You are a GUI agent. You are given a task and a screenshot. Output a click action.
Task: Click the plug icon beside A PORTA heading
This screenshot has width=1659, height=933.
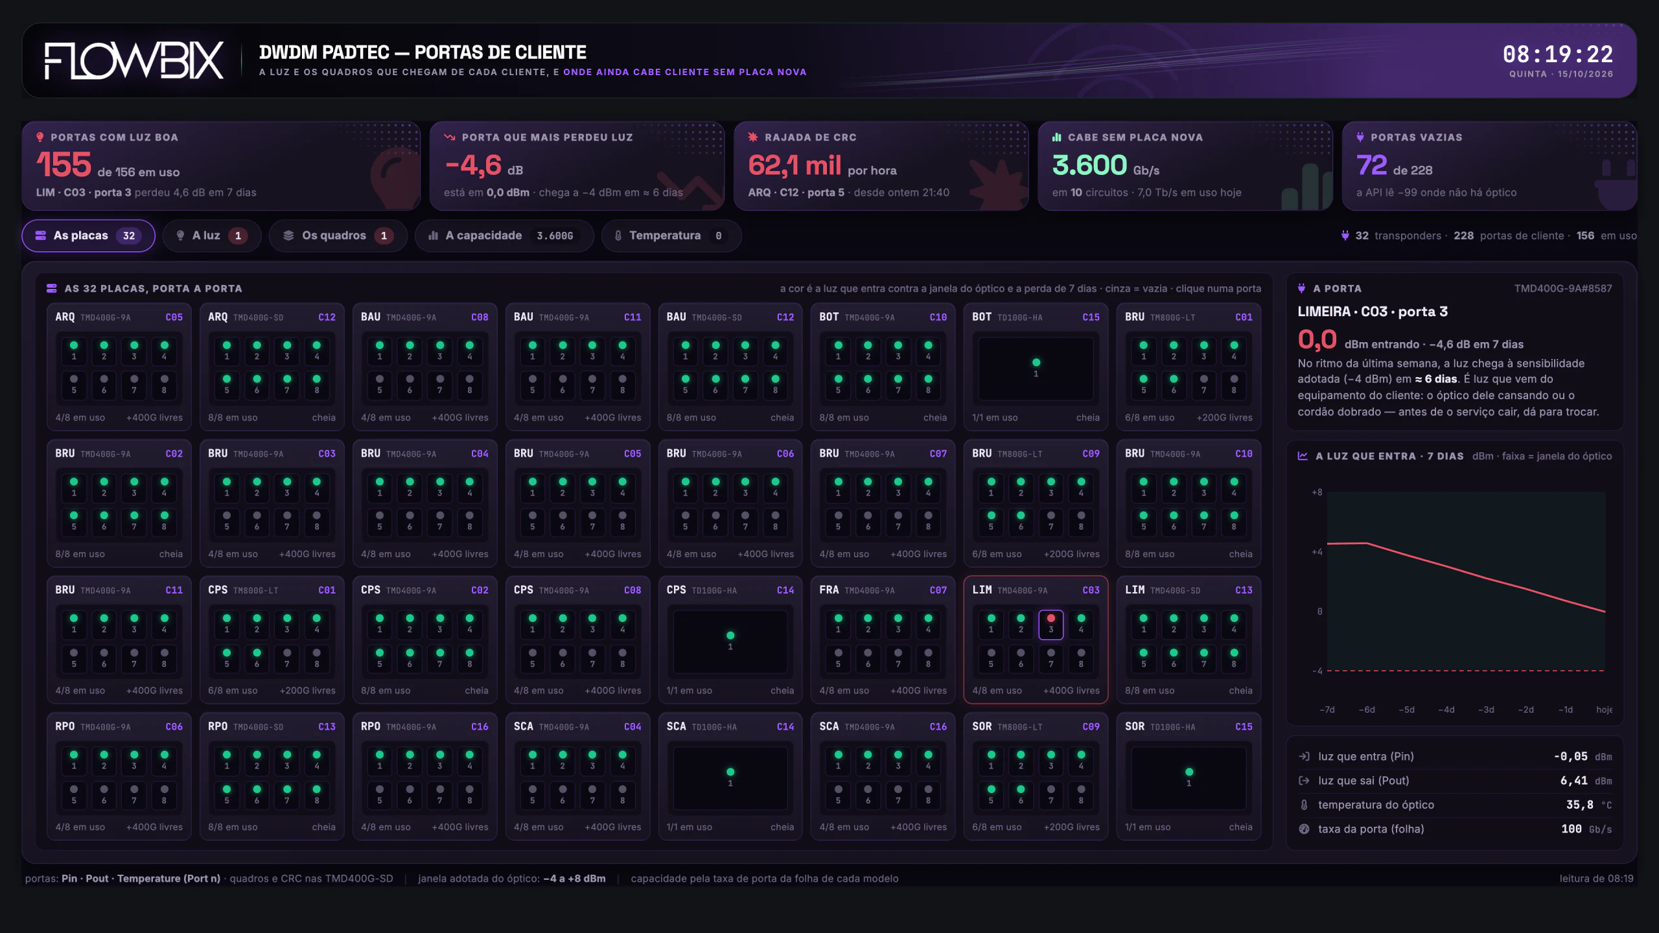(1302, 288)
